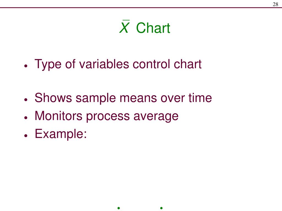Click the word control in the first bullet

point(151,64)
